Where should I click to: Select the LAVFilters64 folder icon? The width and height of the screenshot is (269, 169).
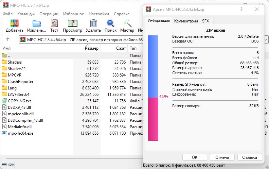[4, 94]
